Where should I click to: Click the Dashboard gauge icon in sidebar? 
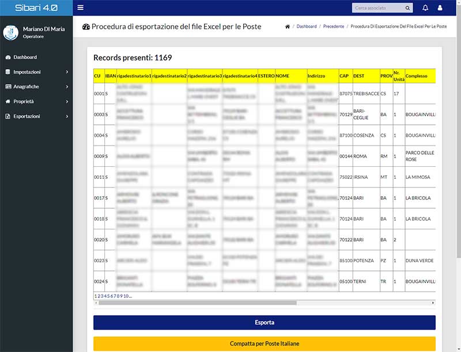point(8,57)
